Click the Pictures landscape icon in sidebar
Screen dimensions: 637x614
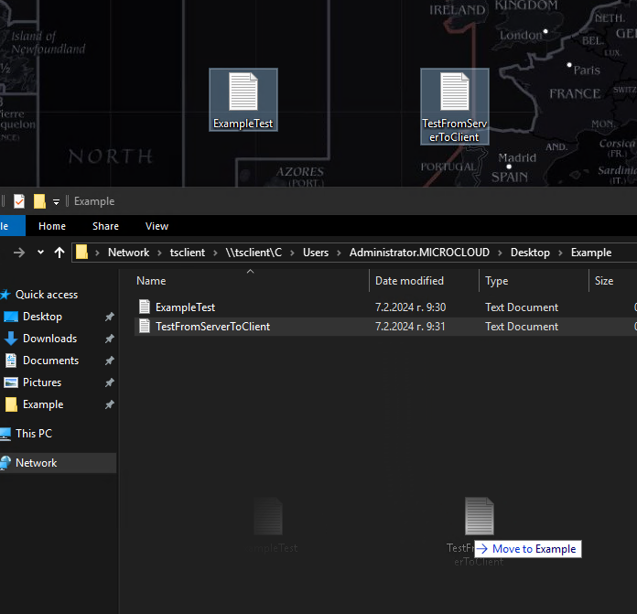[11, 382]
